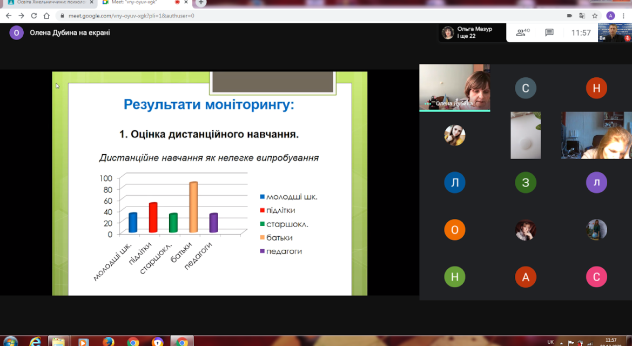632x346 pixels.
Task: Open the Chrome profile avatar
Action: [610, 16]
